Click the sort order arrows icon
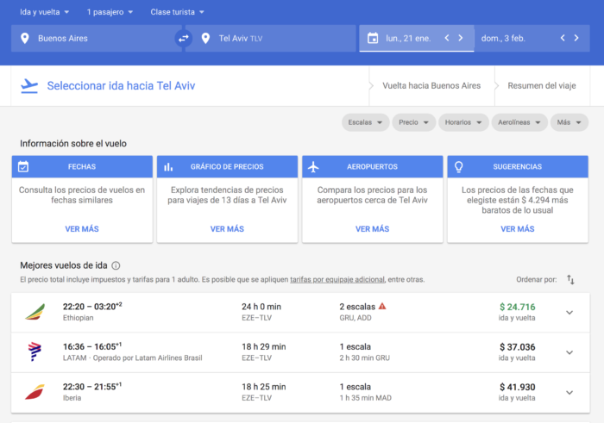The image size is (604, 423). (570, 279)
